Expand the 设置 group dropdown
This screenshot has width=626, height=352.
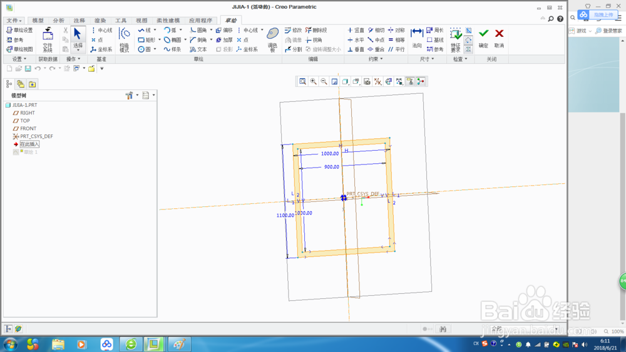19,59
